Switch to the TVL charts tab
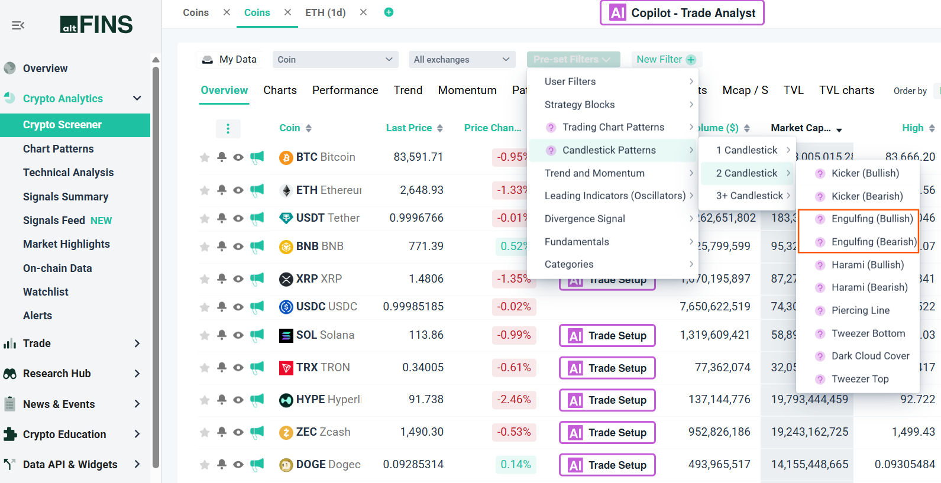 846,90
